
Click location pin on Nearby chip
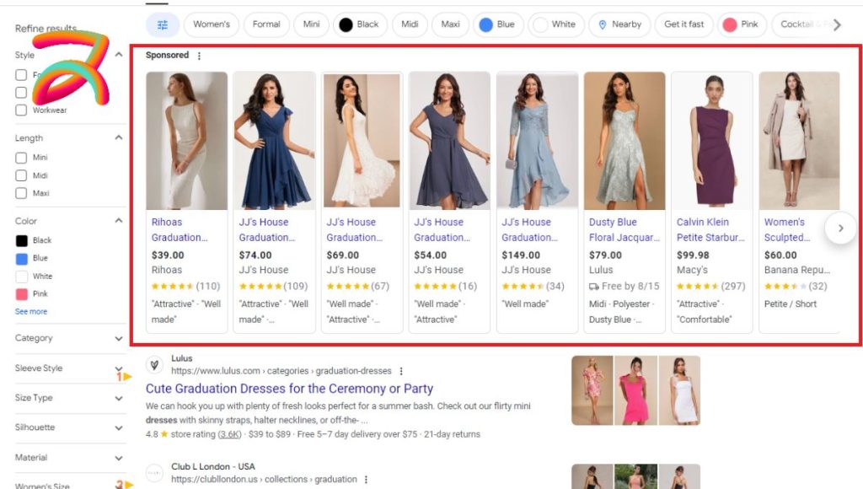602,24
